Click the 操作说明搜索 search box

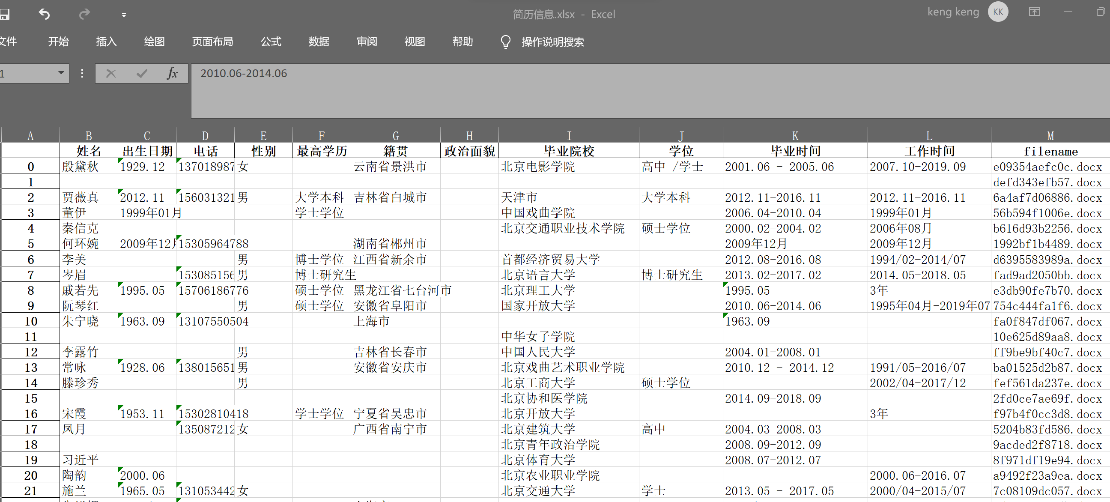[553, 42]
